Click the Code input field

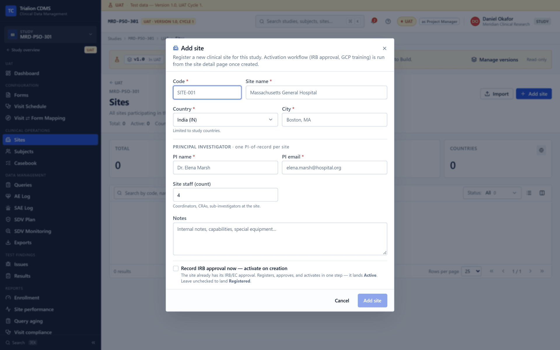[207, 92]
